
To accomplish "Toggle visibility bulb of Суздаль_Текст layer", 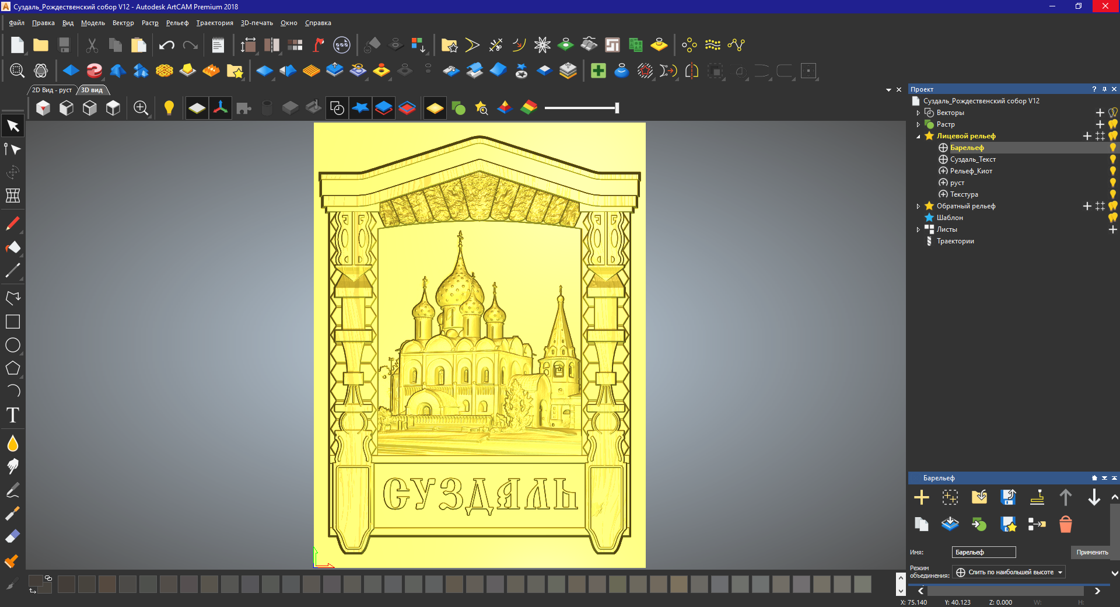I will pos(1112,159).
